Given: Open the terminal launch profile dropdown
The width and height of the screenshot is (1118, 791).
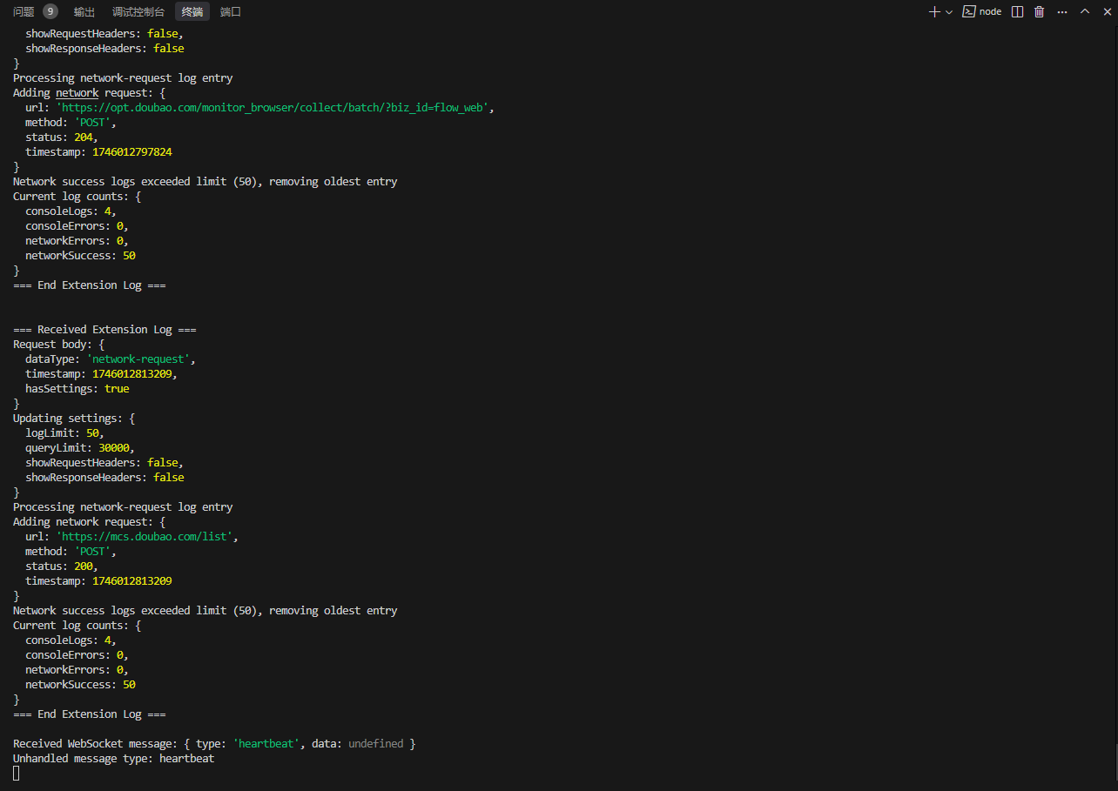Looking at the screenshot, I should point(949,11).
